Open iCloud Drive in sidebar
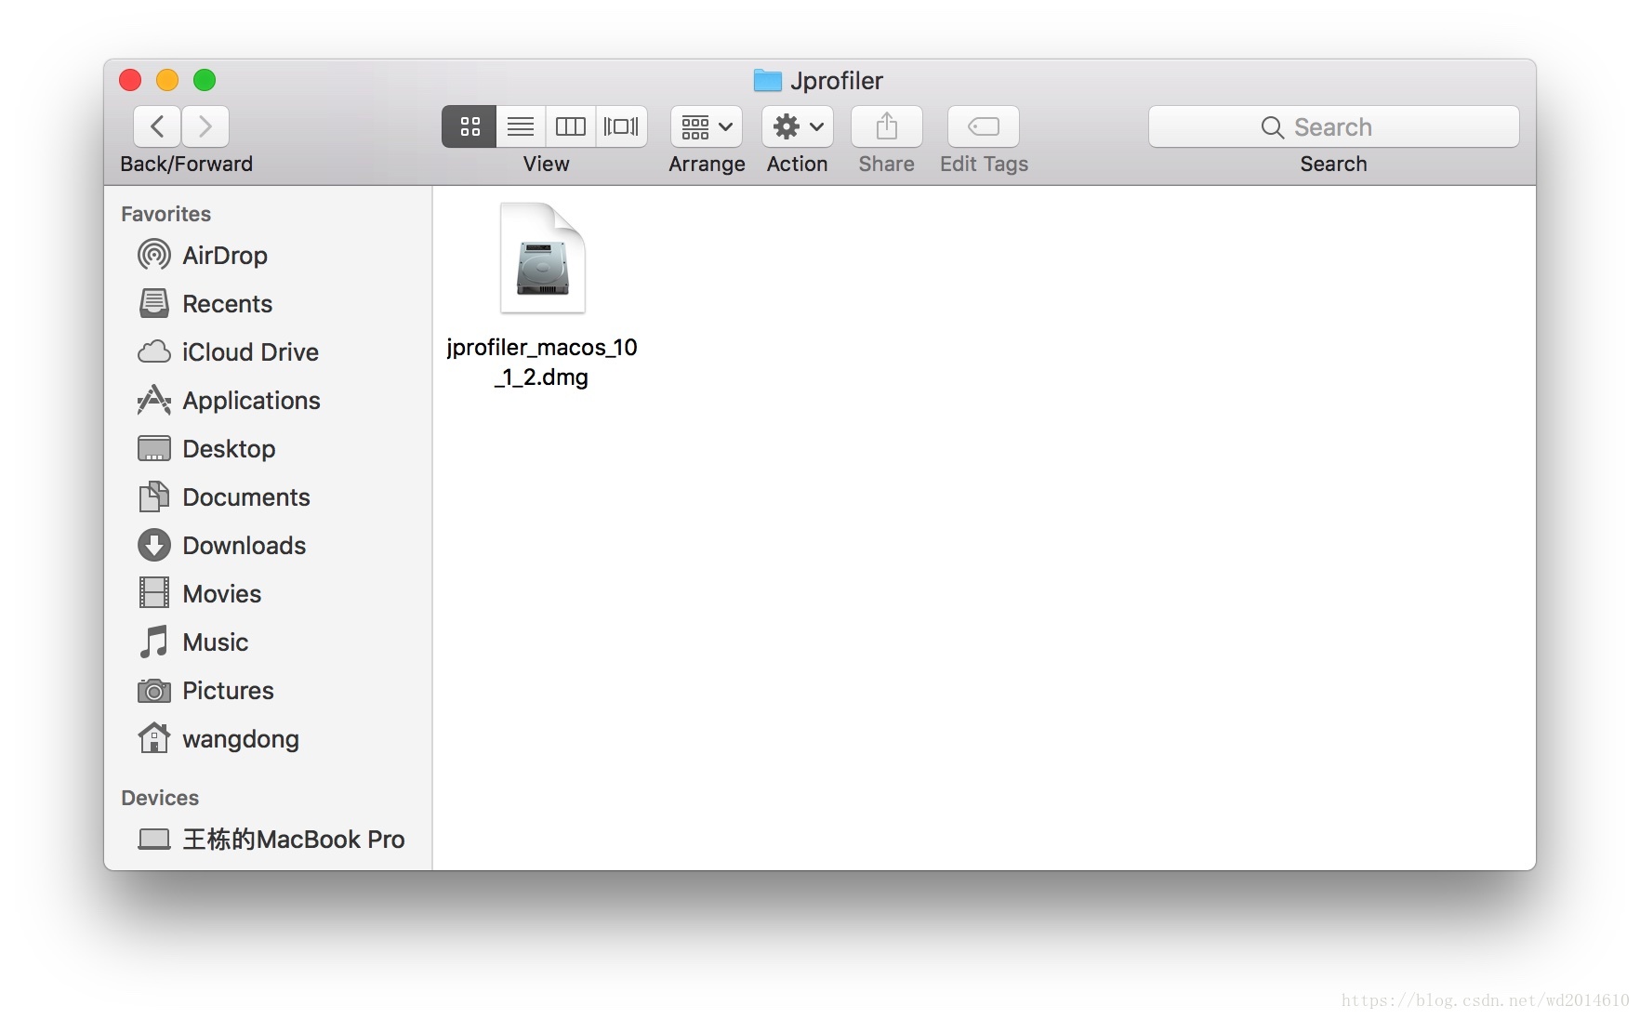Image resolution: width=1640 pixels, height=1019 pixels. pyautogui.click(x=268, y=351)
